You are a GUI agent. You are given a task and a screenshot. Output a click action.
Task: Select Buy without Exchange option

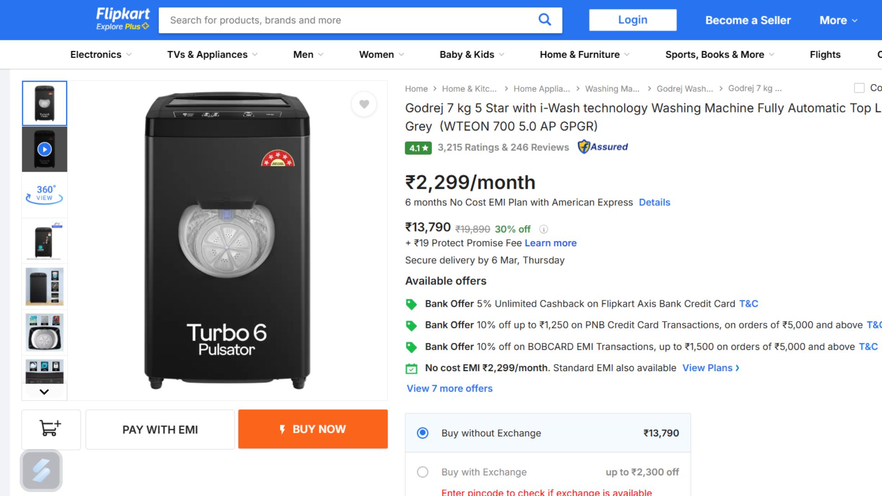click(422, 433)
